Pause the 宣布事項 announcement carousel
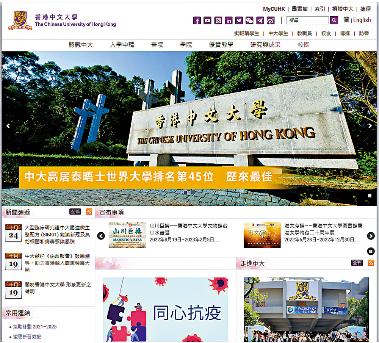The height and width of the screenshot is (343, 379). click(371, 251)
